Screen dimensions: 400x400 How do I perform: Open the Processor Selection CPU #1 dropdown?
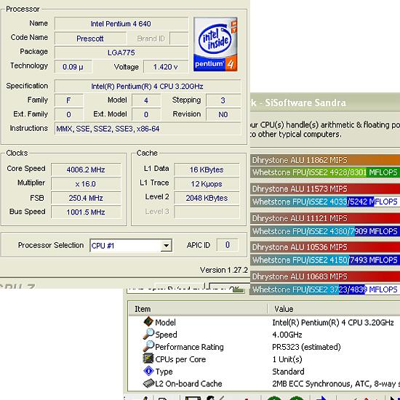point(166,246)
